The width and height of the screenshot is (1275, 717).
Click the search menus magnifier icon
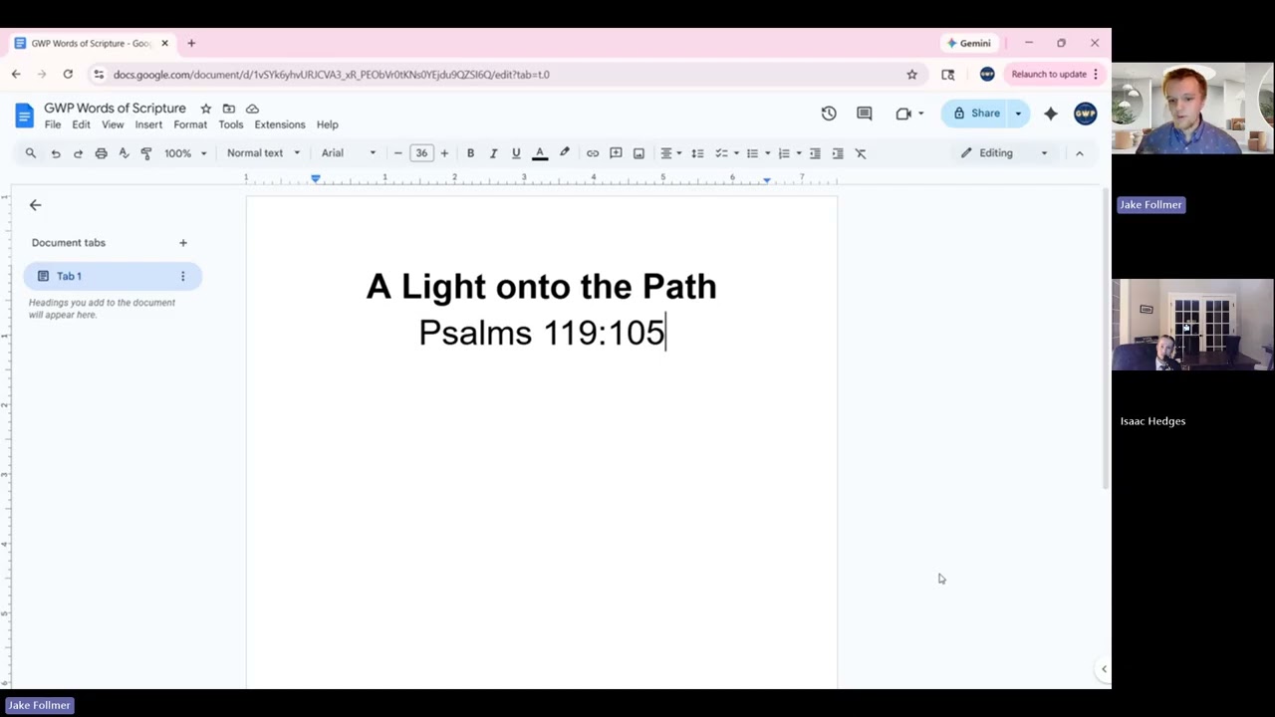coord(31,153)
